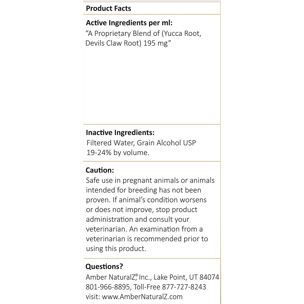304x304 pixels.
Task: Click the Grain Alcohol USP text
Action: coord(166,143)
